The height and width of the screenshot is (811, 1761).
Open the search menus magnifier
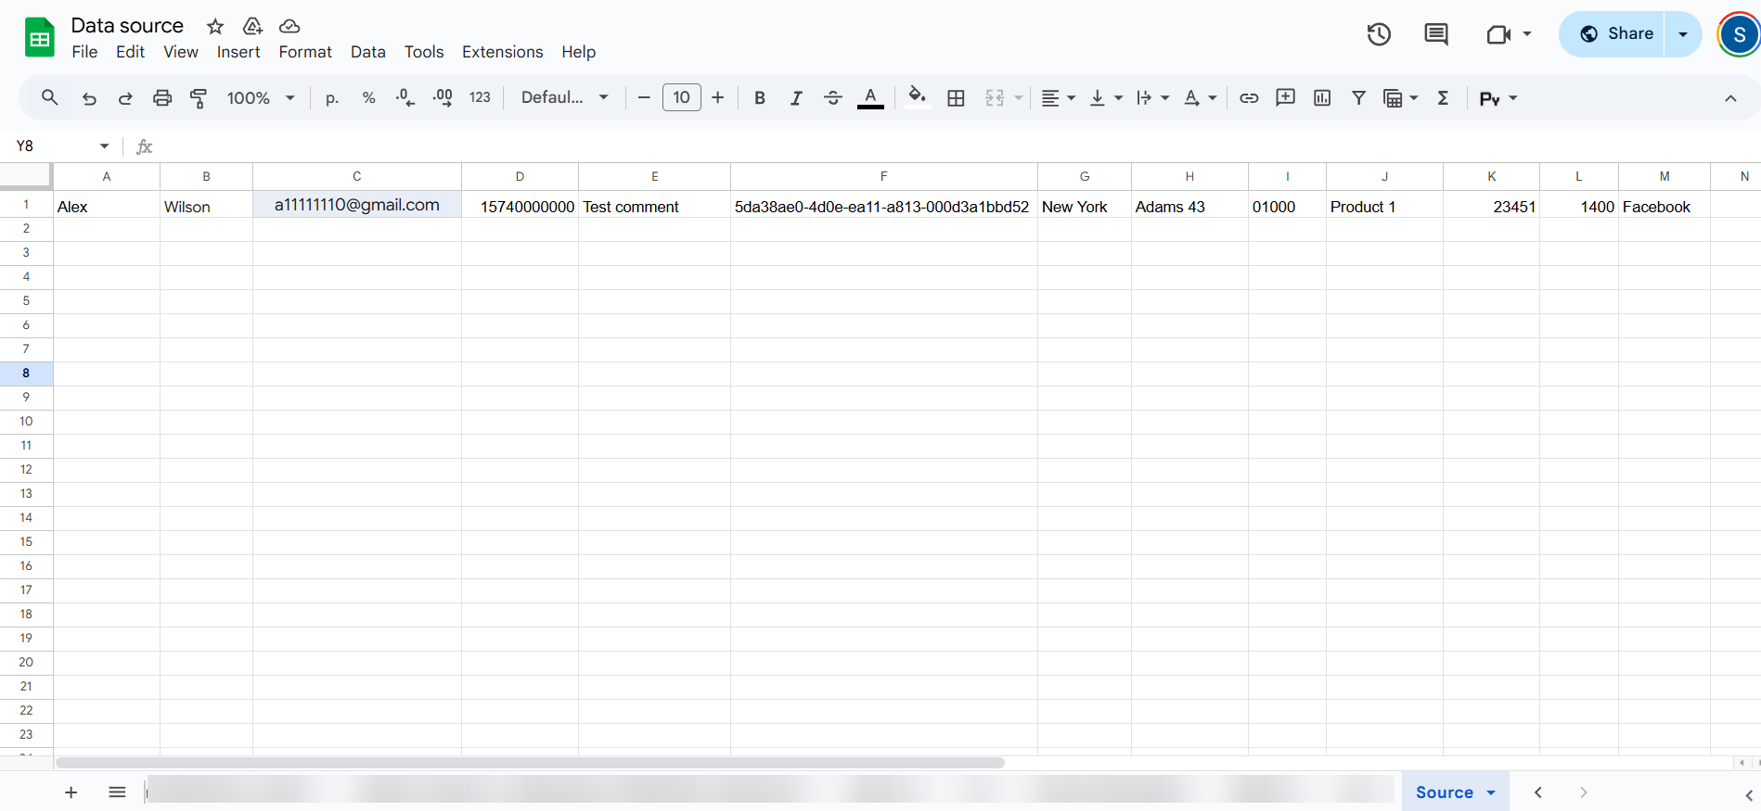[50, 97]
